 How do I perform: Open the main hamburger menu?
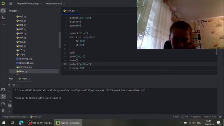11,3
